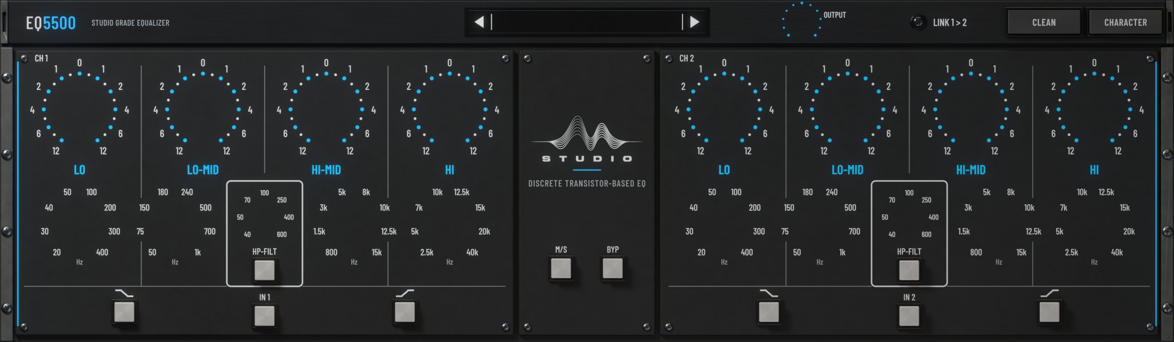Set CH 1 LO-MID frequency to 1k
This screenshot has width=1174, height=342.
coord(197,252)
